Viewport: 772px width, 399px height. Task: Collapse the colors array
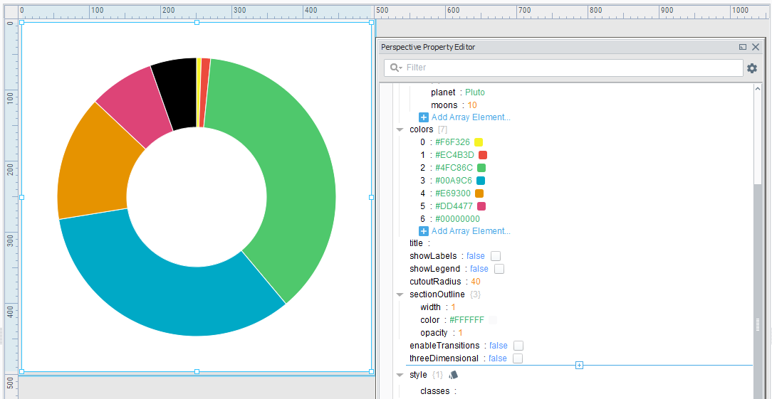click(400, 130)
